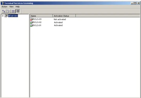
Task: Minimize the Terminal Services Licensing window
Action: [x=132, y=3]
